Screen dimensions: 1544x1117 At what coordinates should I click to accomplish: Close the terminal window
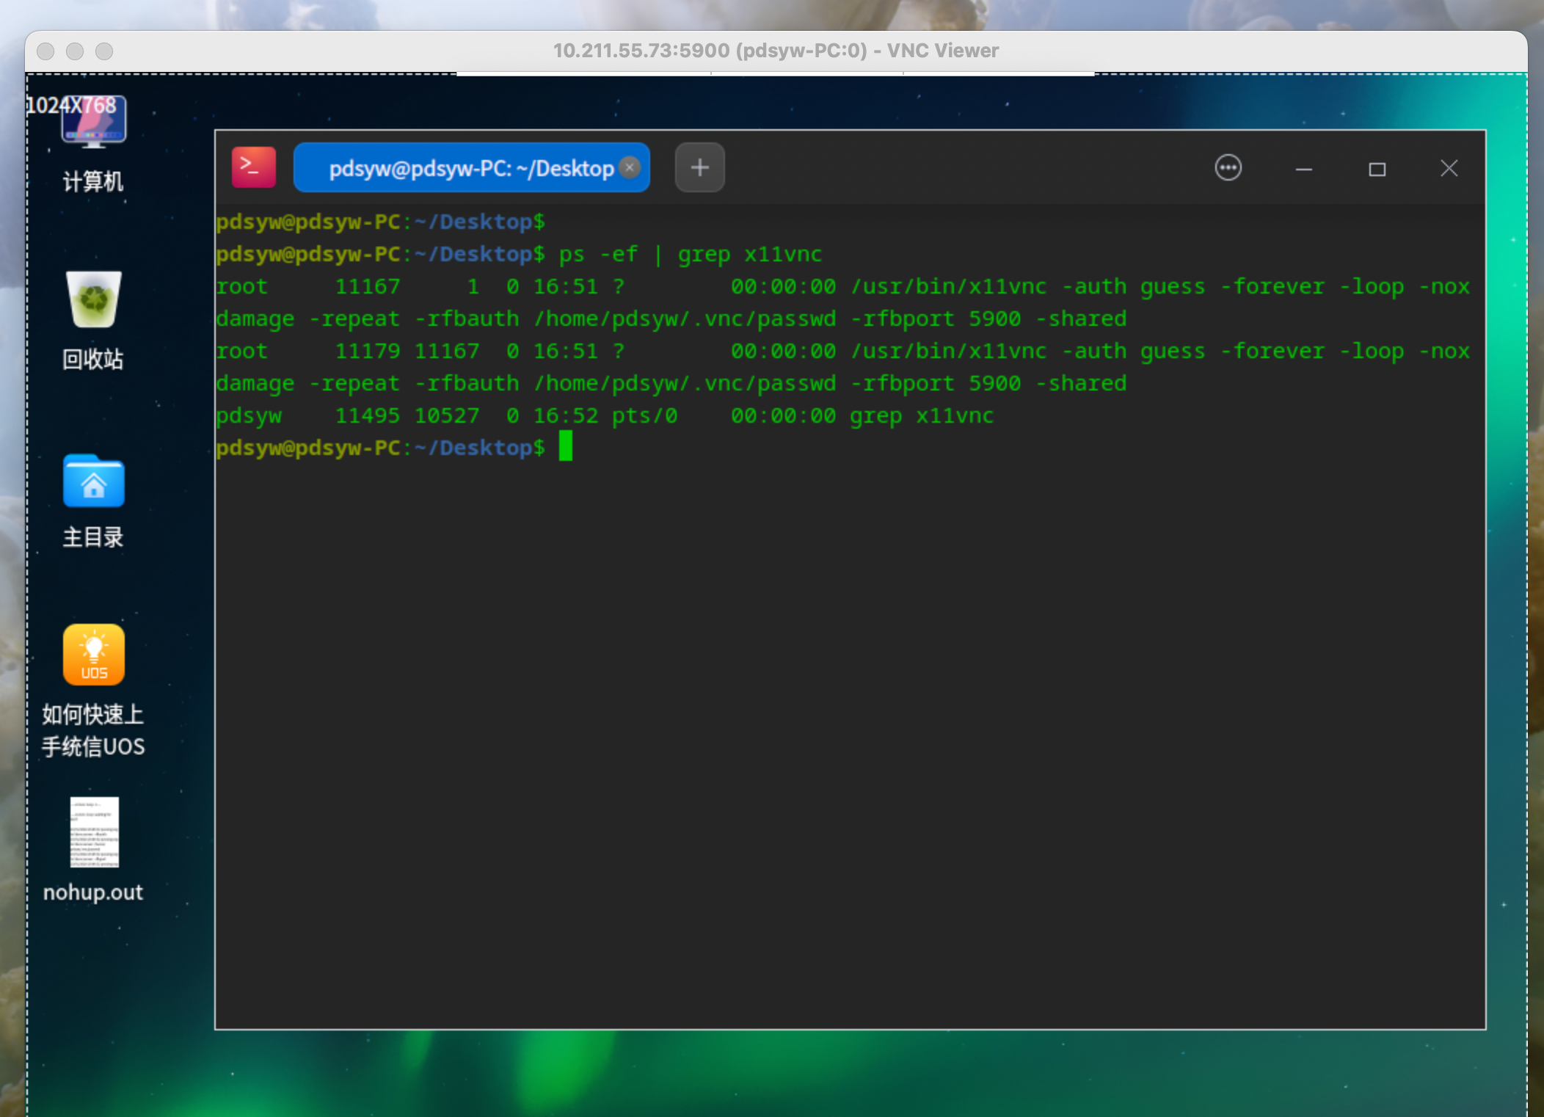click(1449, 169)
